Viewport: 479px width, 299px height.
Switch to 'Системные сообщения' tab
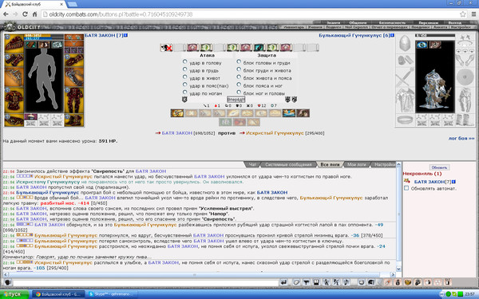288,164
